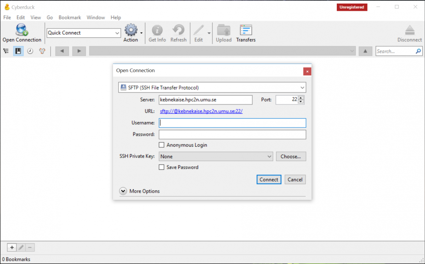Open the SFTP protocol dropdown

tap(212, 87)
